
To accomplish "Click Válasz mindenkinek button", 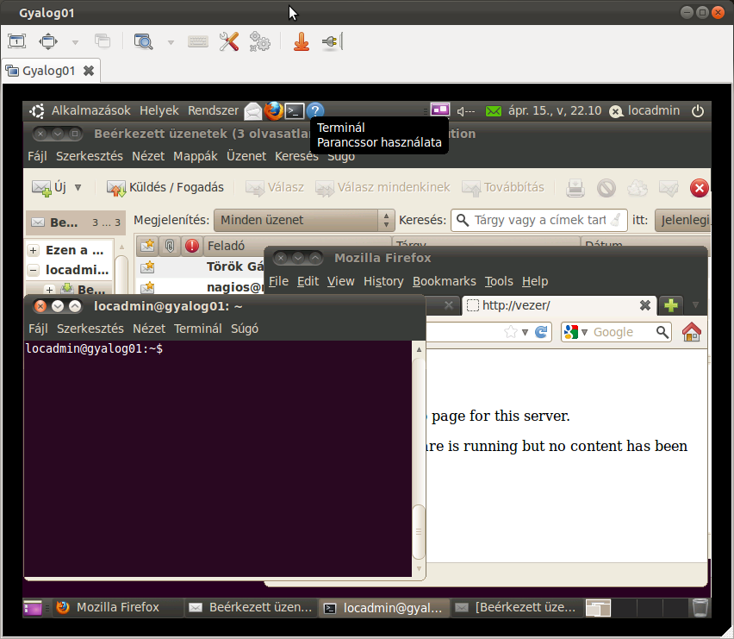I will point(383,188).
